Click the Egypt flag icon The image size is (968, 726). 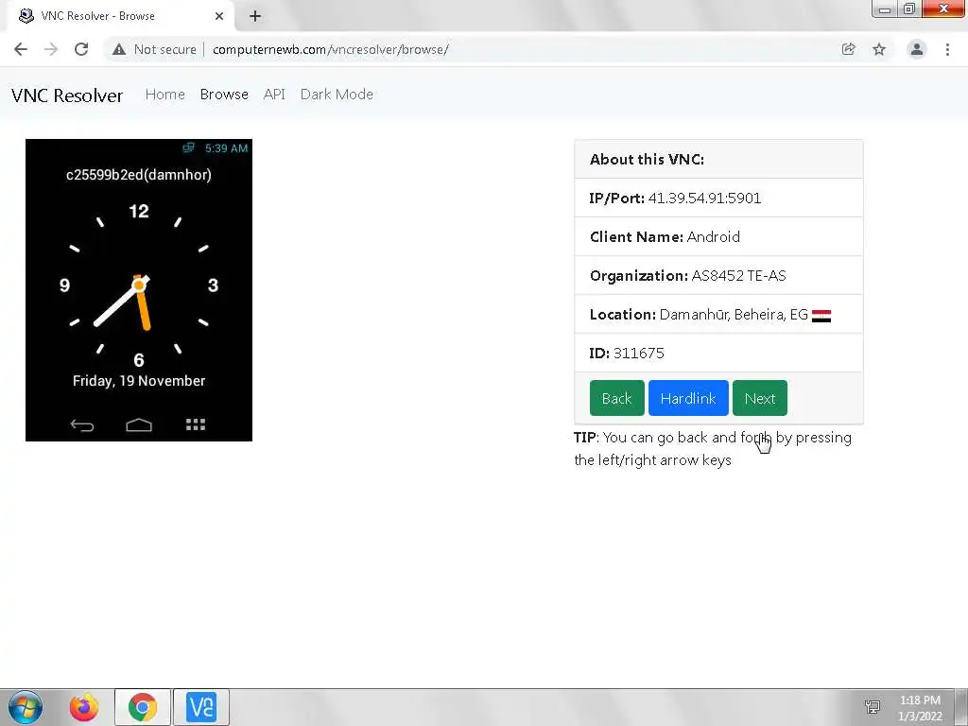click(821, 316)
